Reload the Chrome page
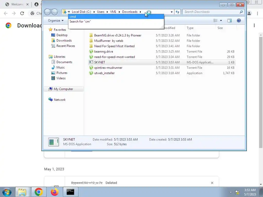263x197 pixels. (x=22, y=13)
